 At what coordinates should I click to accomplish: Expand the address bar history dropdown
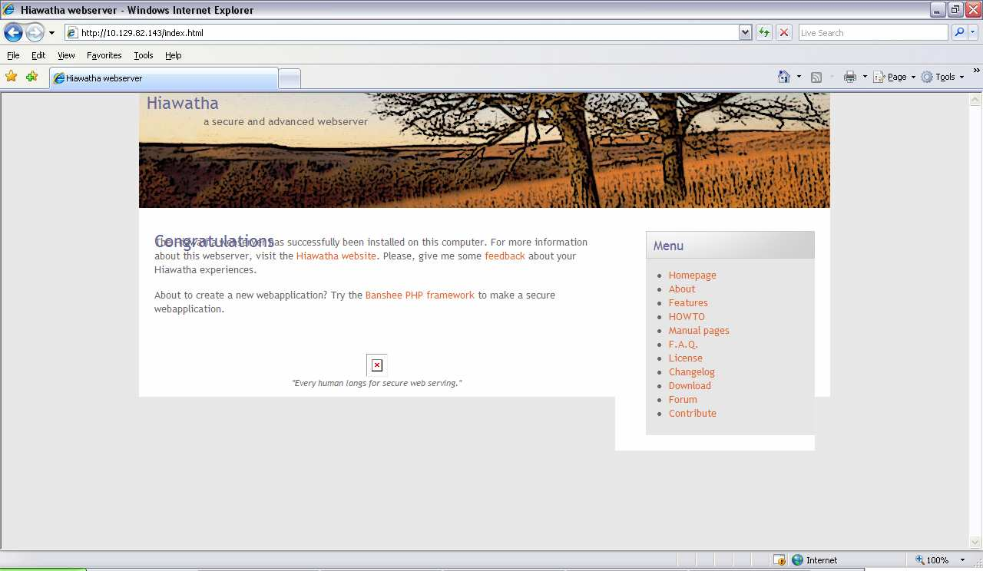(745, 32)
